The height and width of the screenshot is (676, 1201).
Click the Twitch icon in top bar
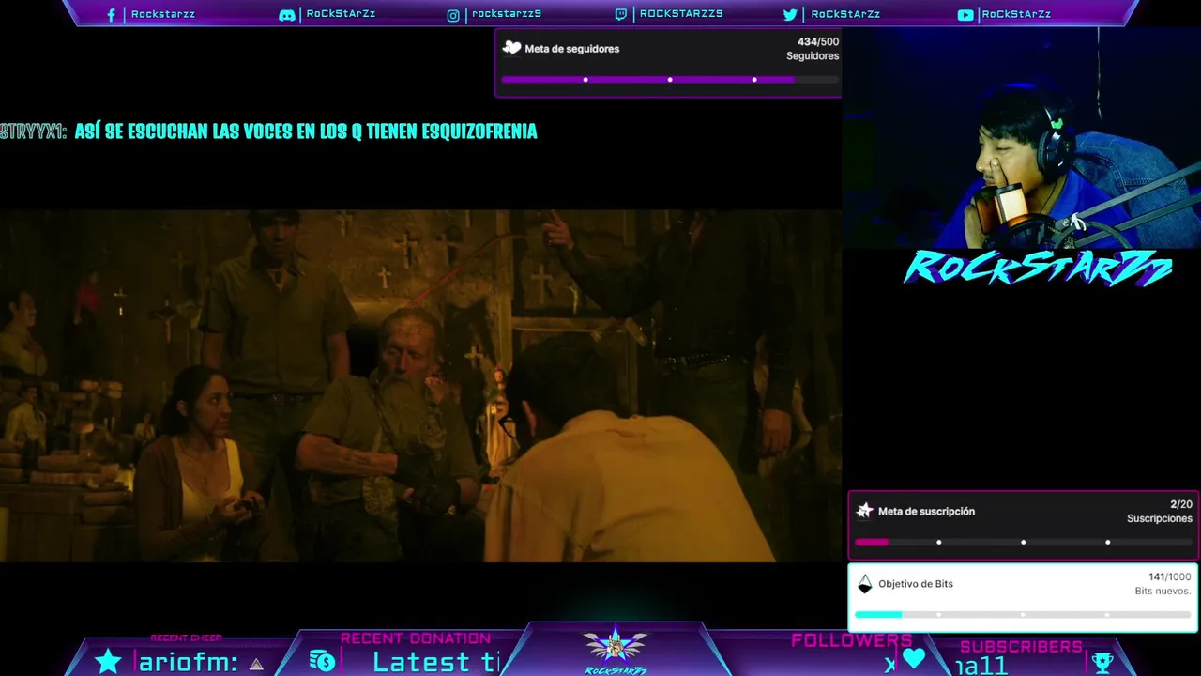(621, 14)
